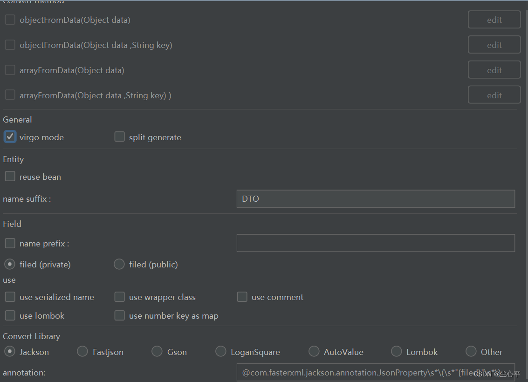Check objectFromData with String key option
The width and height of the screenshot is (528, 382).
(10, 45)
